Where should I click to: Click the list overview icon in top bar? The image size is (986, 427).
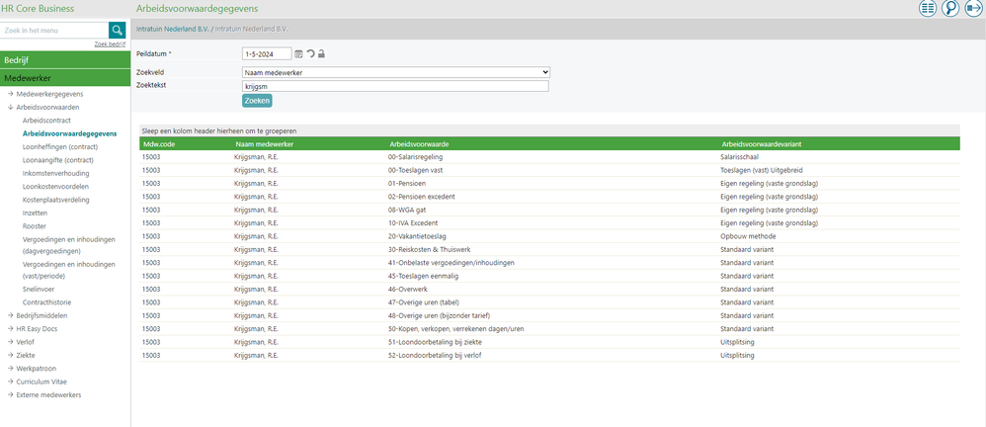[x=928, y=8]
